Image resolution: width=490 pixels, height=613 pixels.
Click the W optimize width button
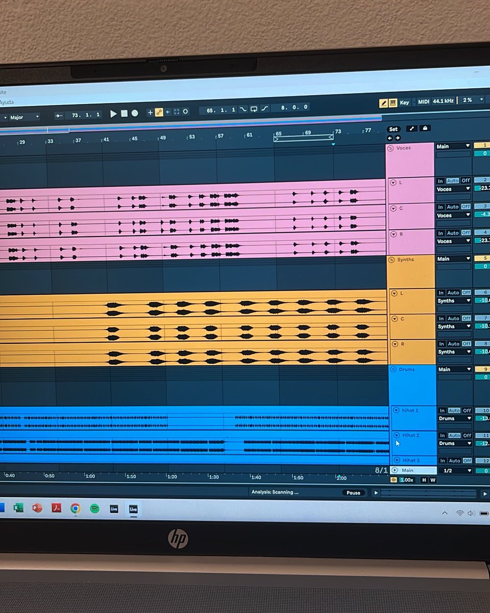click(433, 480)
